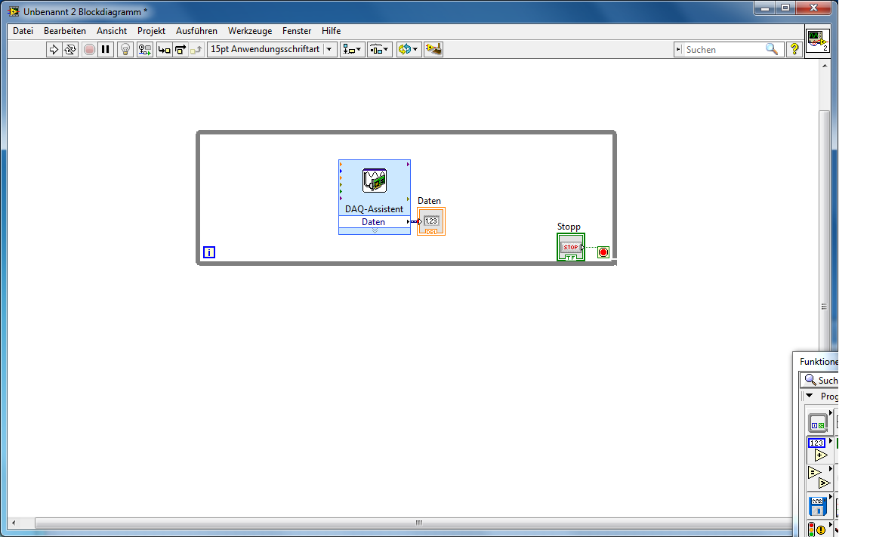Open the Structures subpalette icon
Viewport: 870px width, 537px height.
tap(818, 423)
